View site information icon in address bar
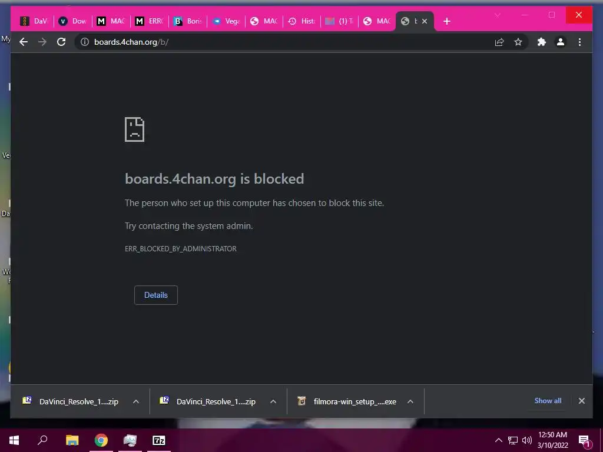This screenshot has height=452, width=603. (85, 42)
